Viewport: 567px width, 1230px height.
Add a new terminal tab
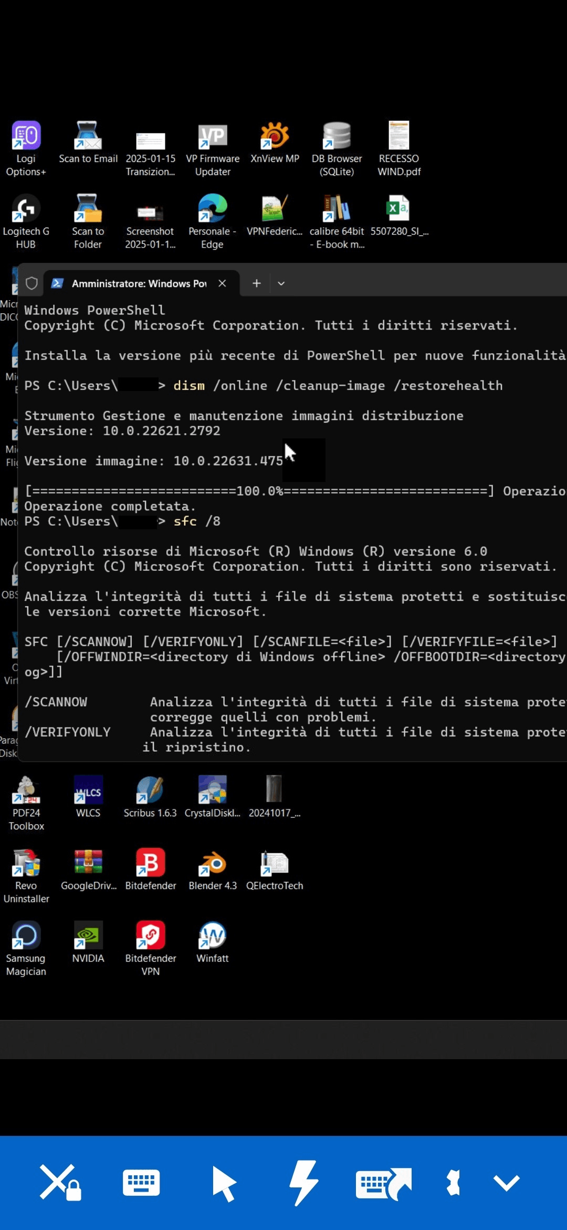tap(256, 283)
